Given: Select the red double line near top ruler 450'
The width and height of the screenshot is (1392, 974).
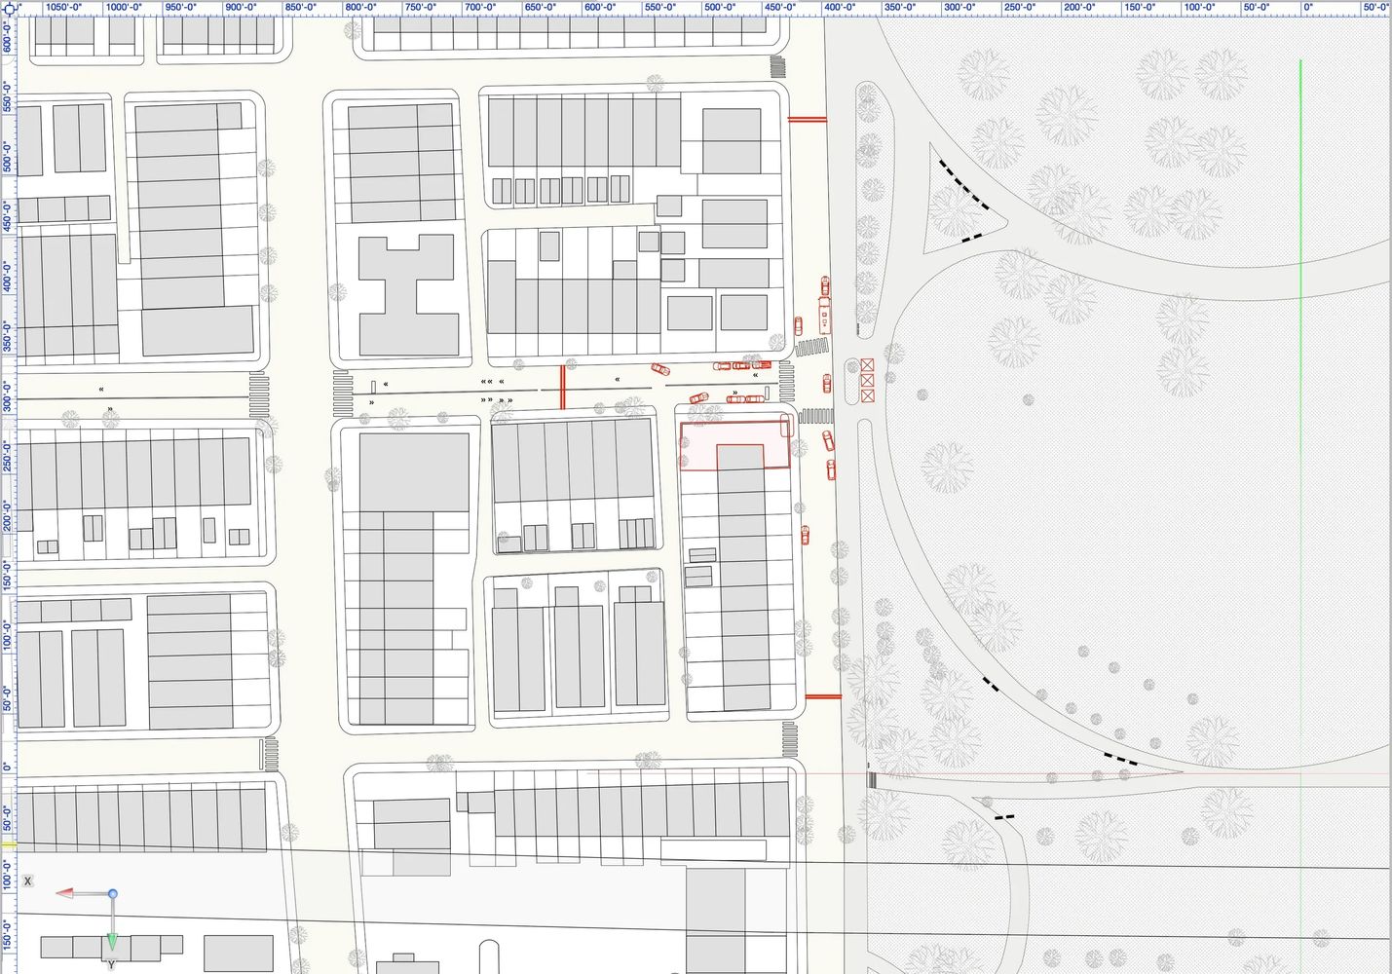Looking at the screenshot, I should click(807, 119).
